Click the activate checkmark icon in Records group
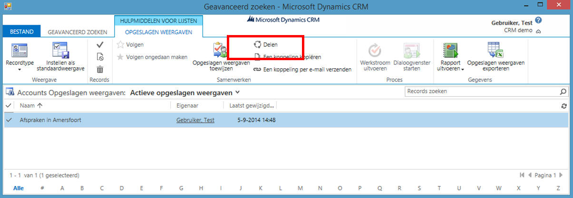The image size is (573, 198). click(100, 45)
